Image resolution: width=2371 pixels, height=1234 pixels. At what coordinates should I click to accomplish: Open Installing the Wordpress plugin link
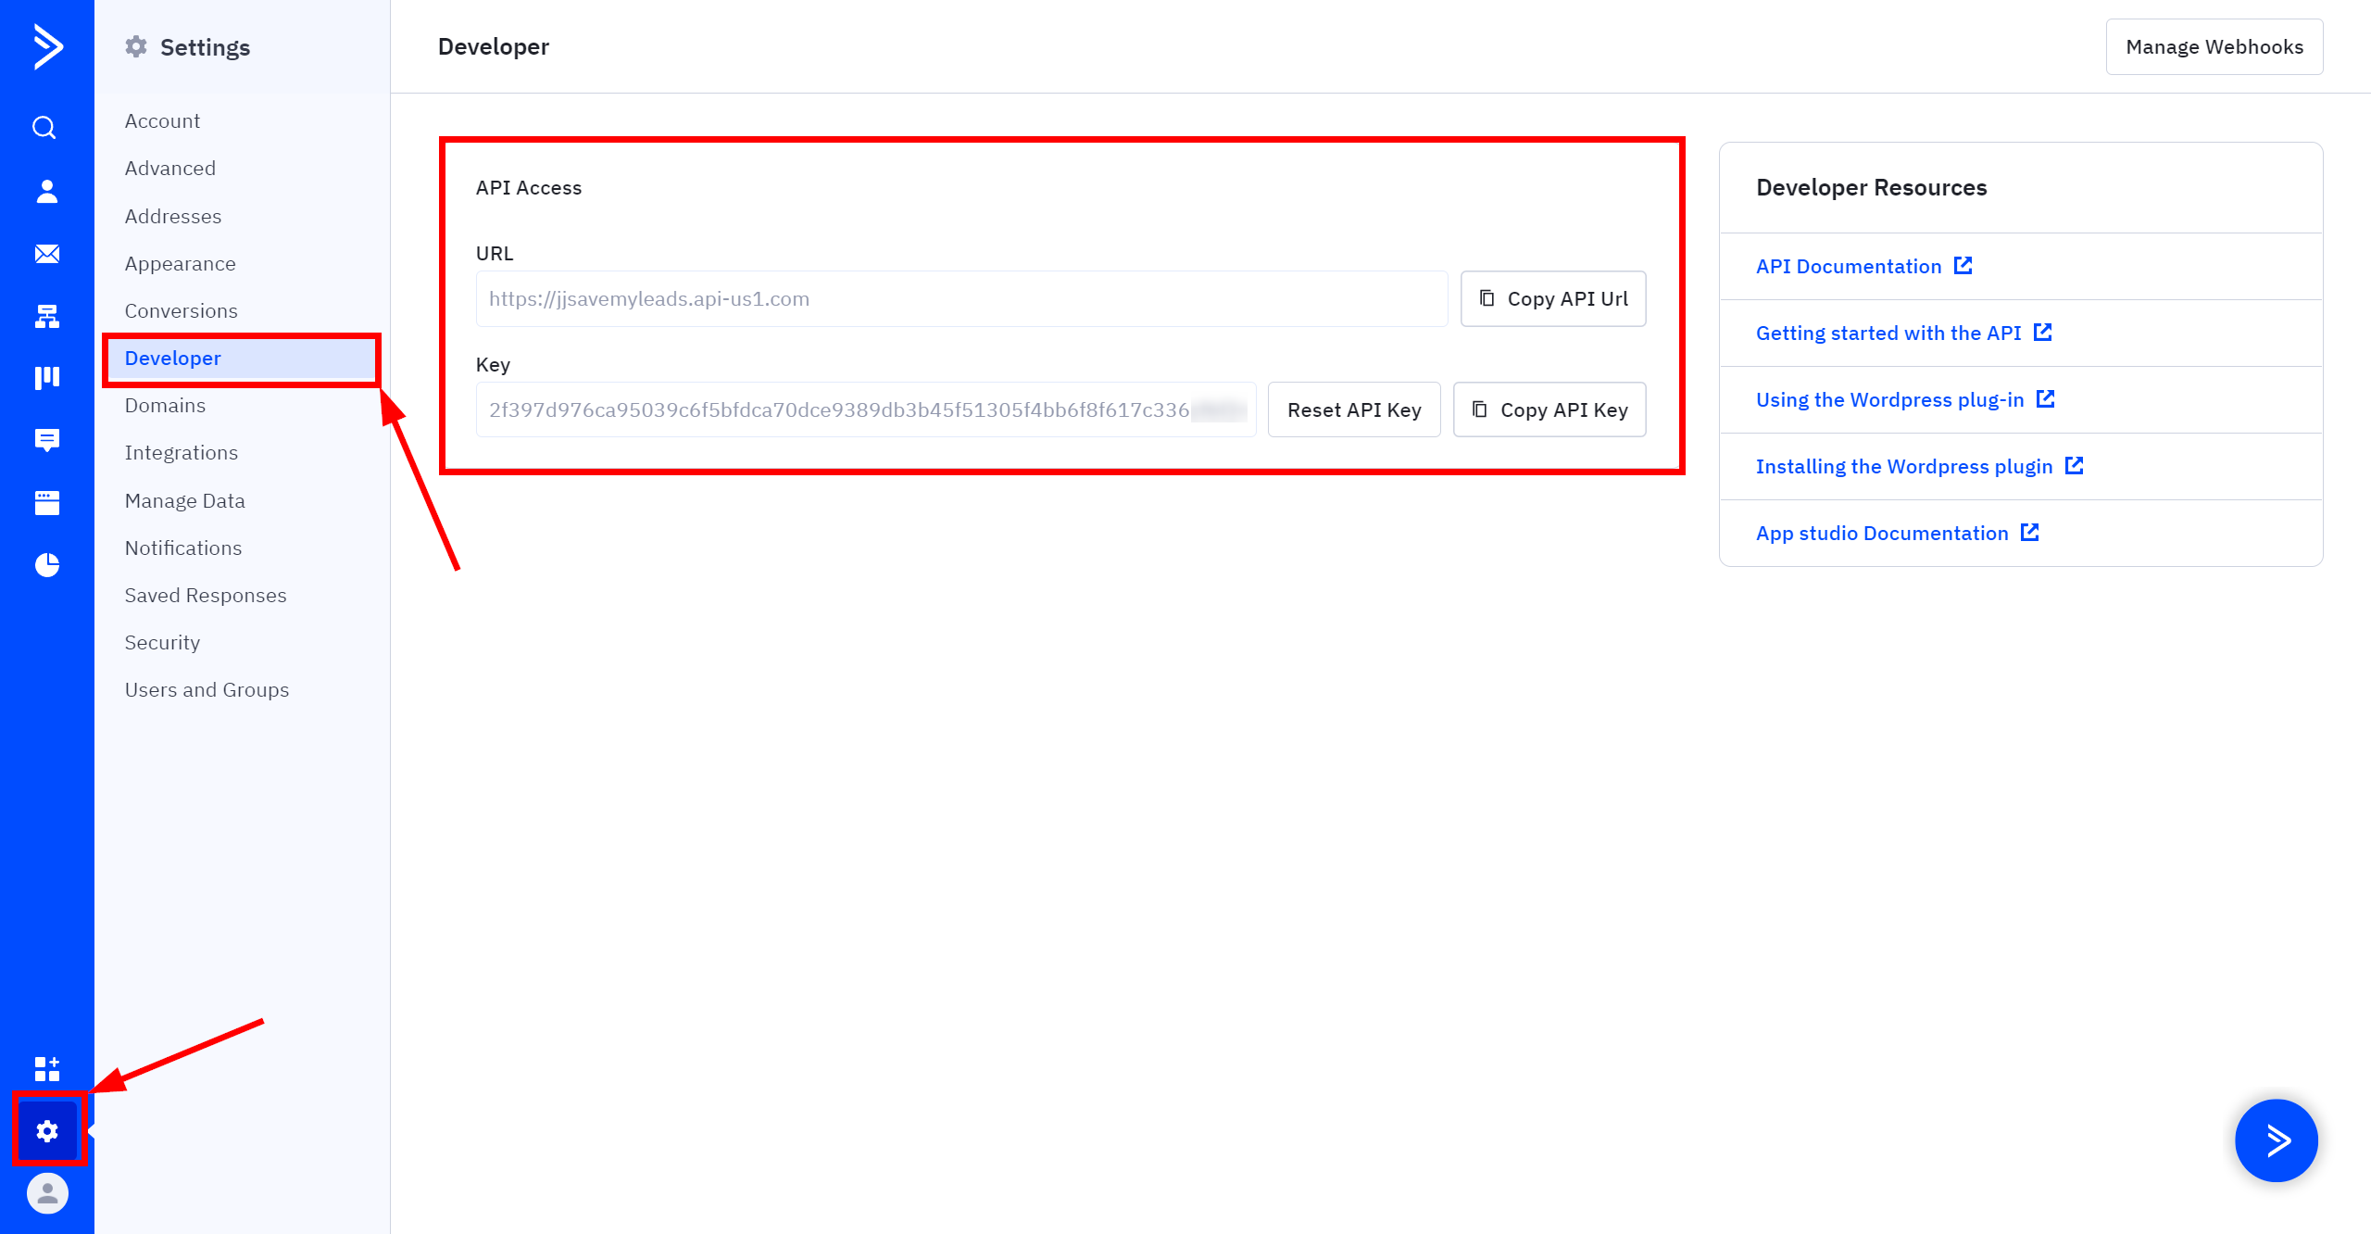tap(1904, 466)
